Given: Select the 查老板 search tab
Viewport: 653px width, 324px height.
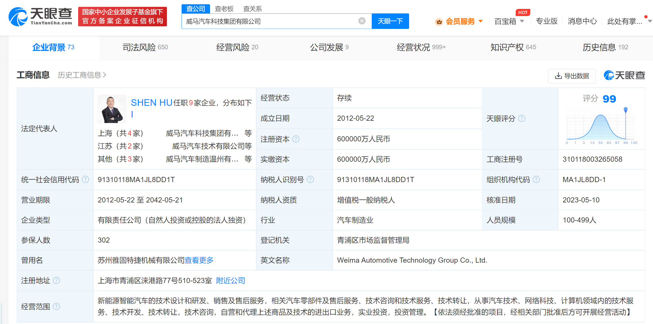Looking at the screenshot, I should pos(224,9).
